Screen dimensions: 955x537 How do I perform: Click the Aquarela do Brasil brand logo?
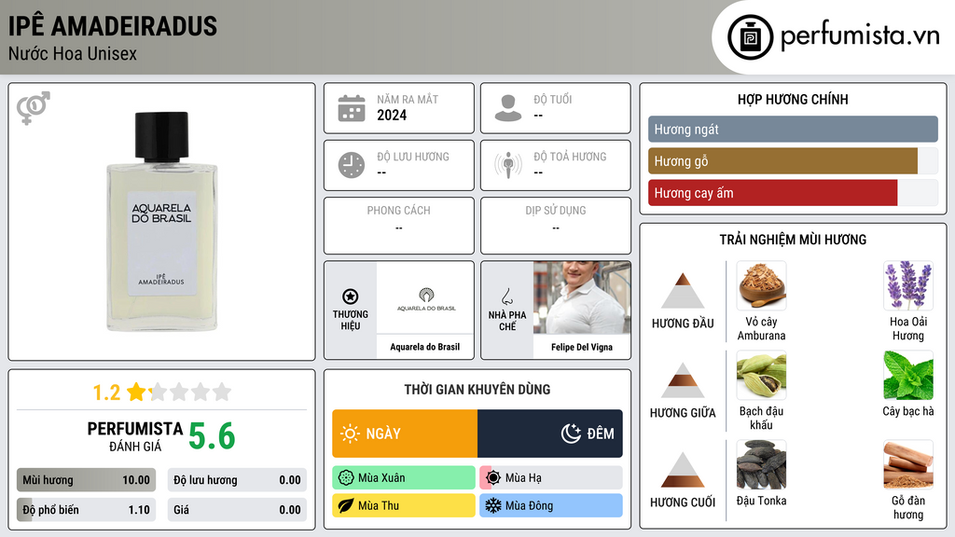pyautogui.click(x=425, y=298)
